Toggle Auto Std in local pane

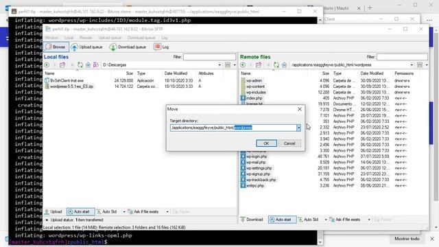point(107,212)
